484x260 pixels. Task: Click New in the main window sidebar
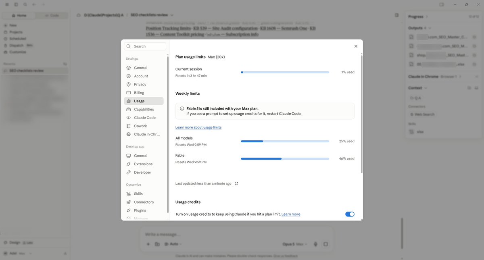pos(13,25)
